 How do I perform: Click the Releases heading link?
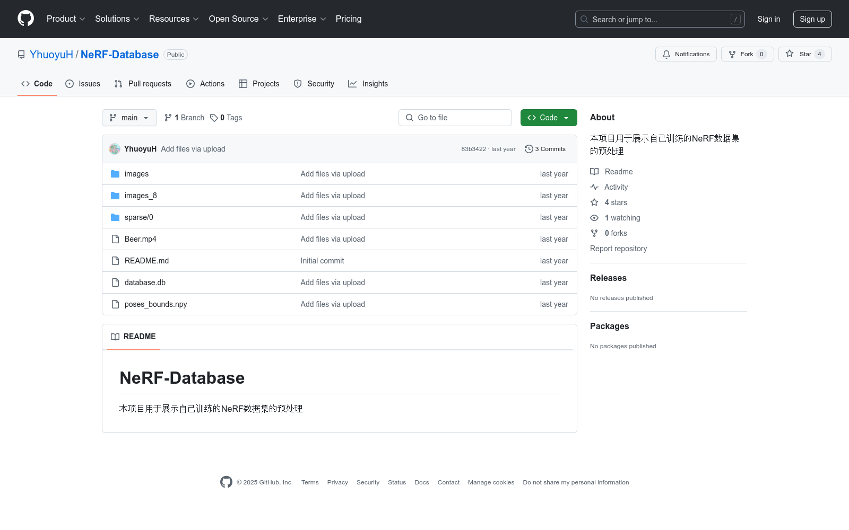click(x=608, y=278)
